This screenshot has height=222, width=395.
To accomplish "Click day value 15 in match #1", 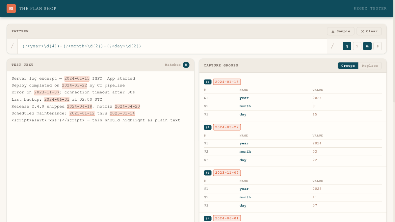I will click(315, 114).
